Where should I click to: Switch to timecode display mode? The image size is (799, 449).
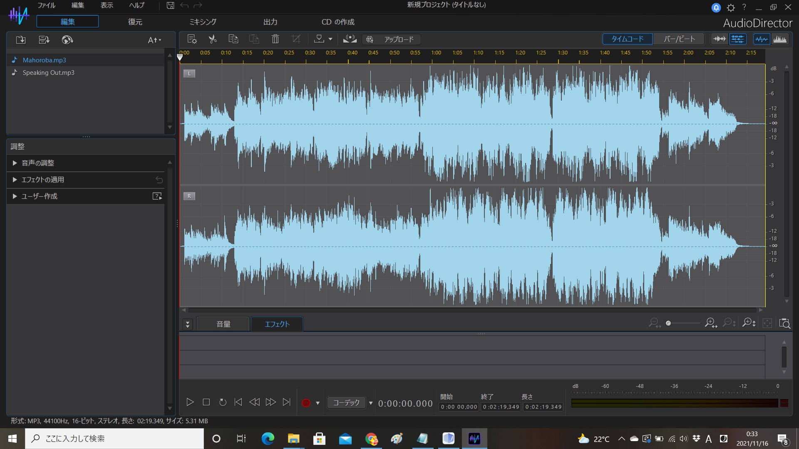[627, 39]
